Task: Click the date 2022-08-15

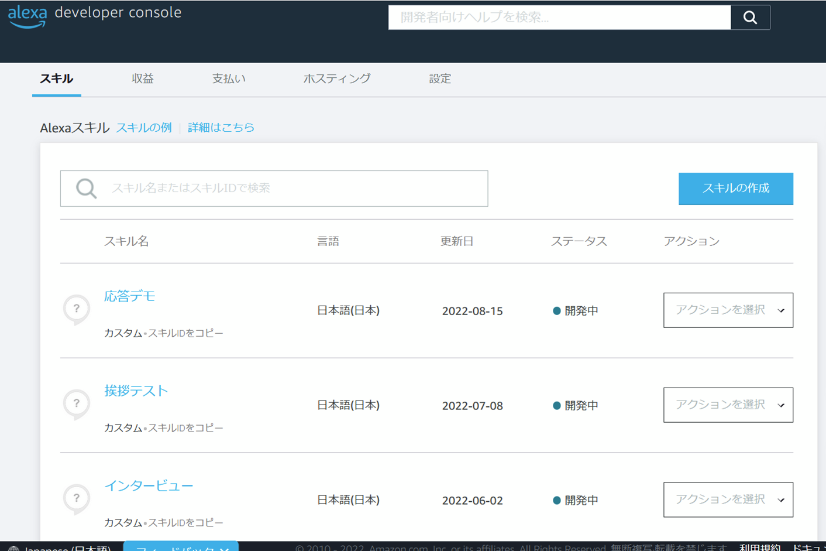Action: [473, 311]
